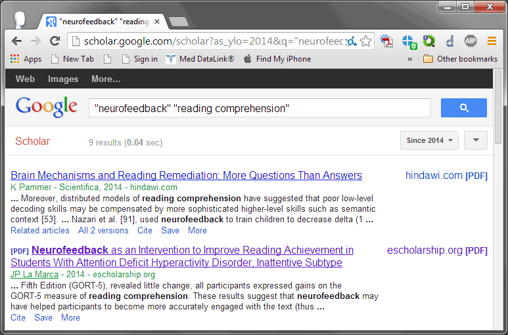Screen dimensions: 508x335
Task: Bookmark this page with the star icon
Action: tap(366, 41)
